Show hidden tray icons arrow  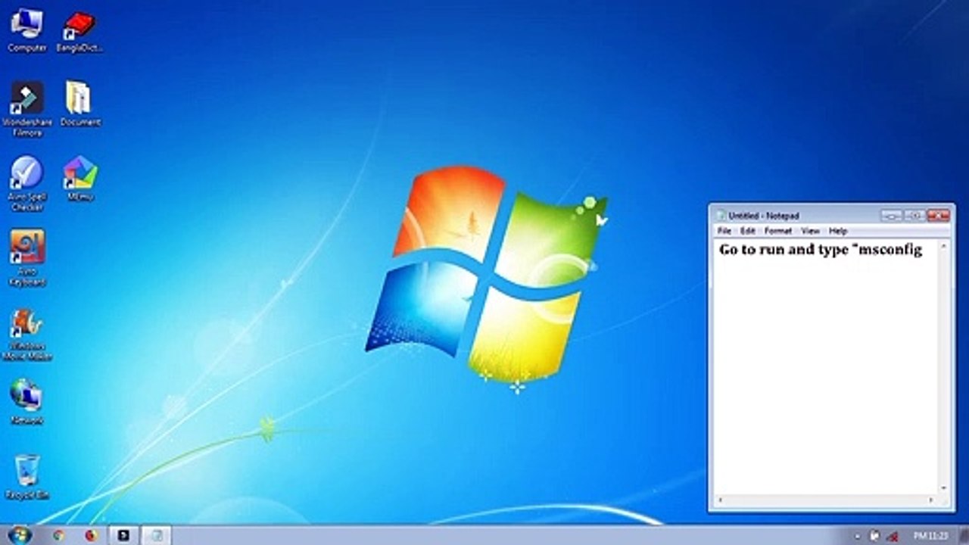click(x=858, y=536)
